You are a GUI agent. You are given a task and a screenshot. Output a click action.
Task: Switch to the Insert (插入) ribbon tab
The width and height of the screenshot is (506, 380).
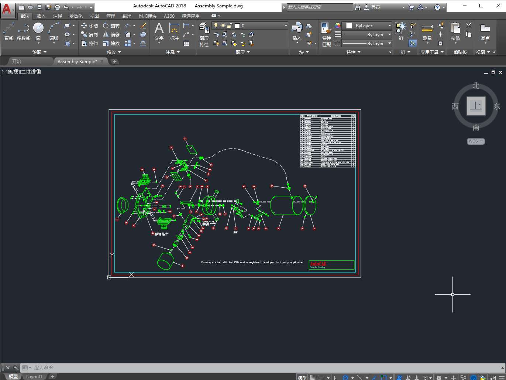click(x=41, y=16)
